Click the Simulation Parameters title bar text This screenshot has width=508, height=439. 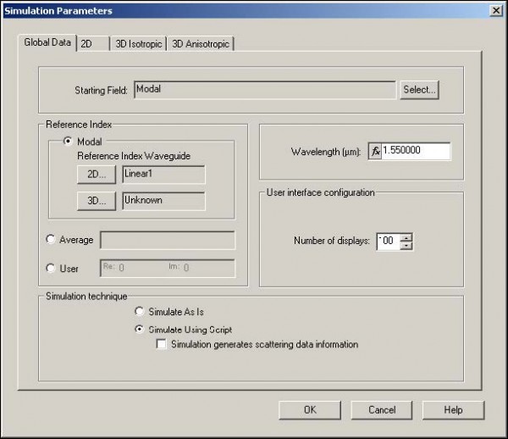pos(58,11)
